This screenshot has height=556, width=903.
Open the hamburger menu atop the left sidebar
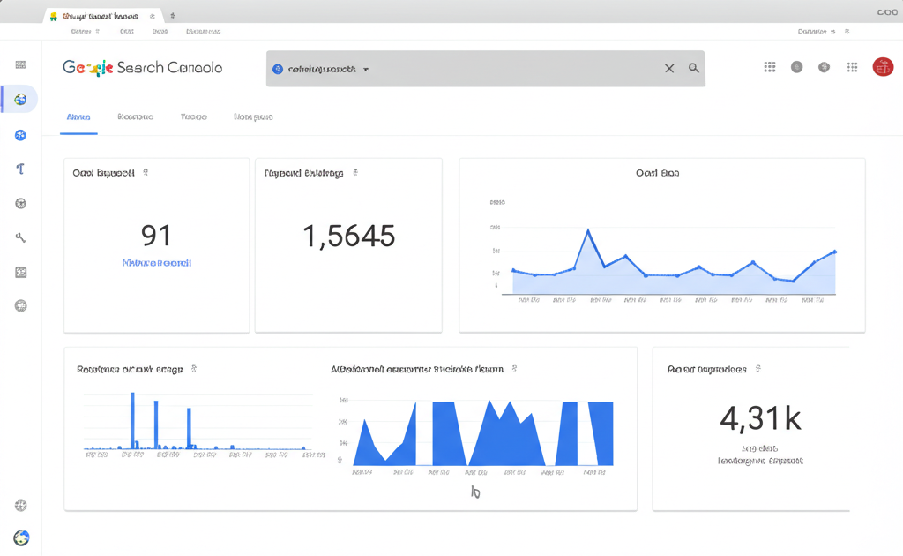(20, 65)
